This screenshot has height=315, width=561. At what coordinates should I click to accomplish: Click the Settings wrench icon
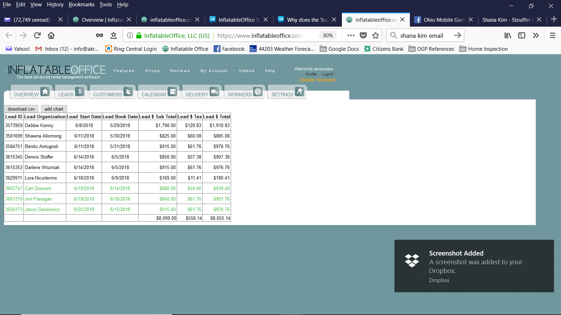tap(299, 92)
